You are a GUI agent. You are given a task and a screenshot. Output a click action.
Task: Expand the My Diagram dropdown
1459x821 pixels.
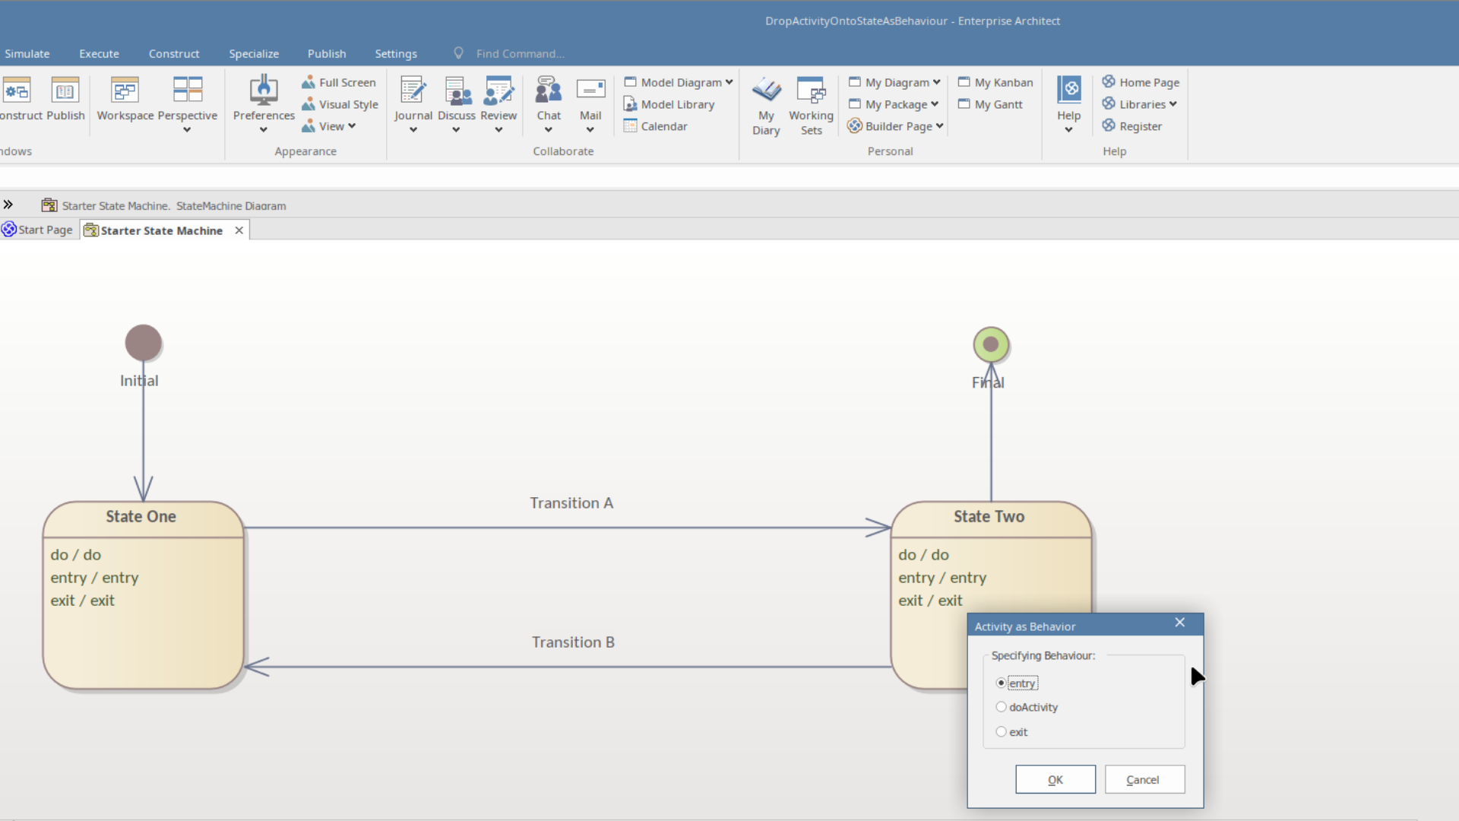point(936,82)
